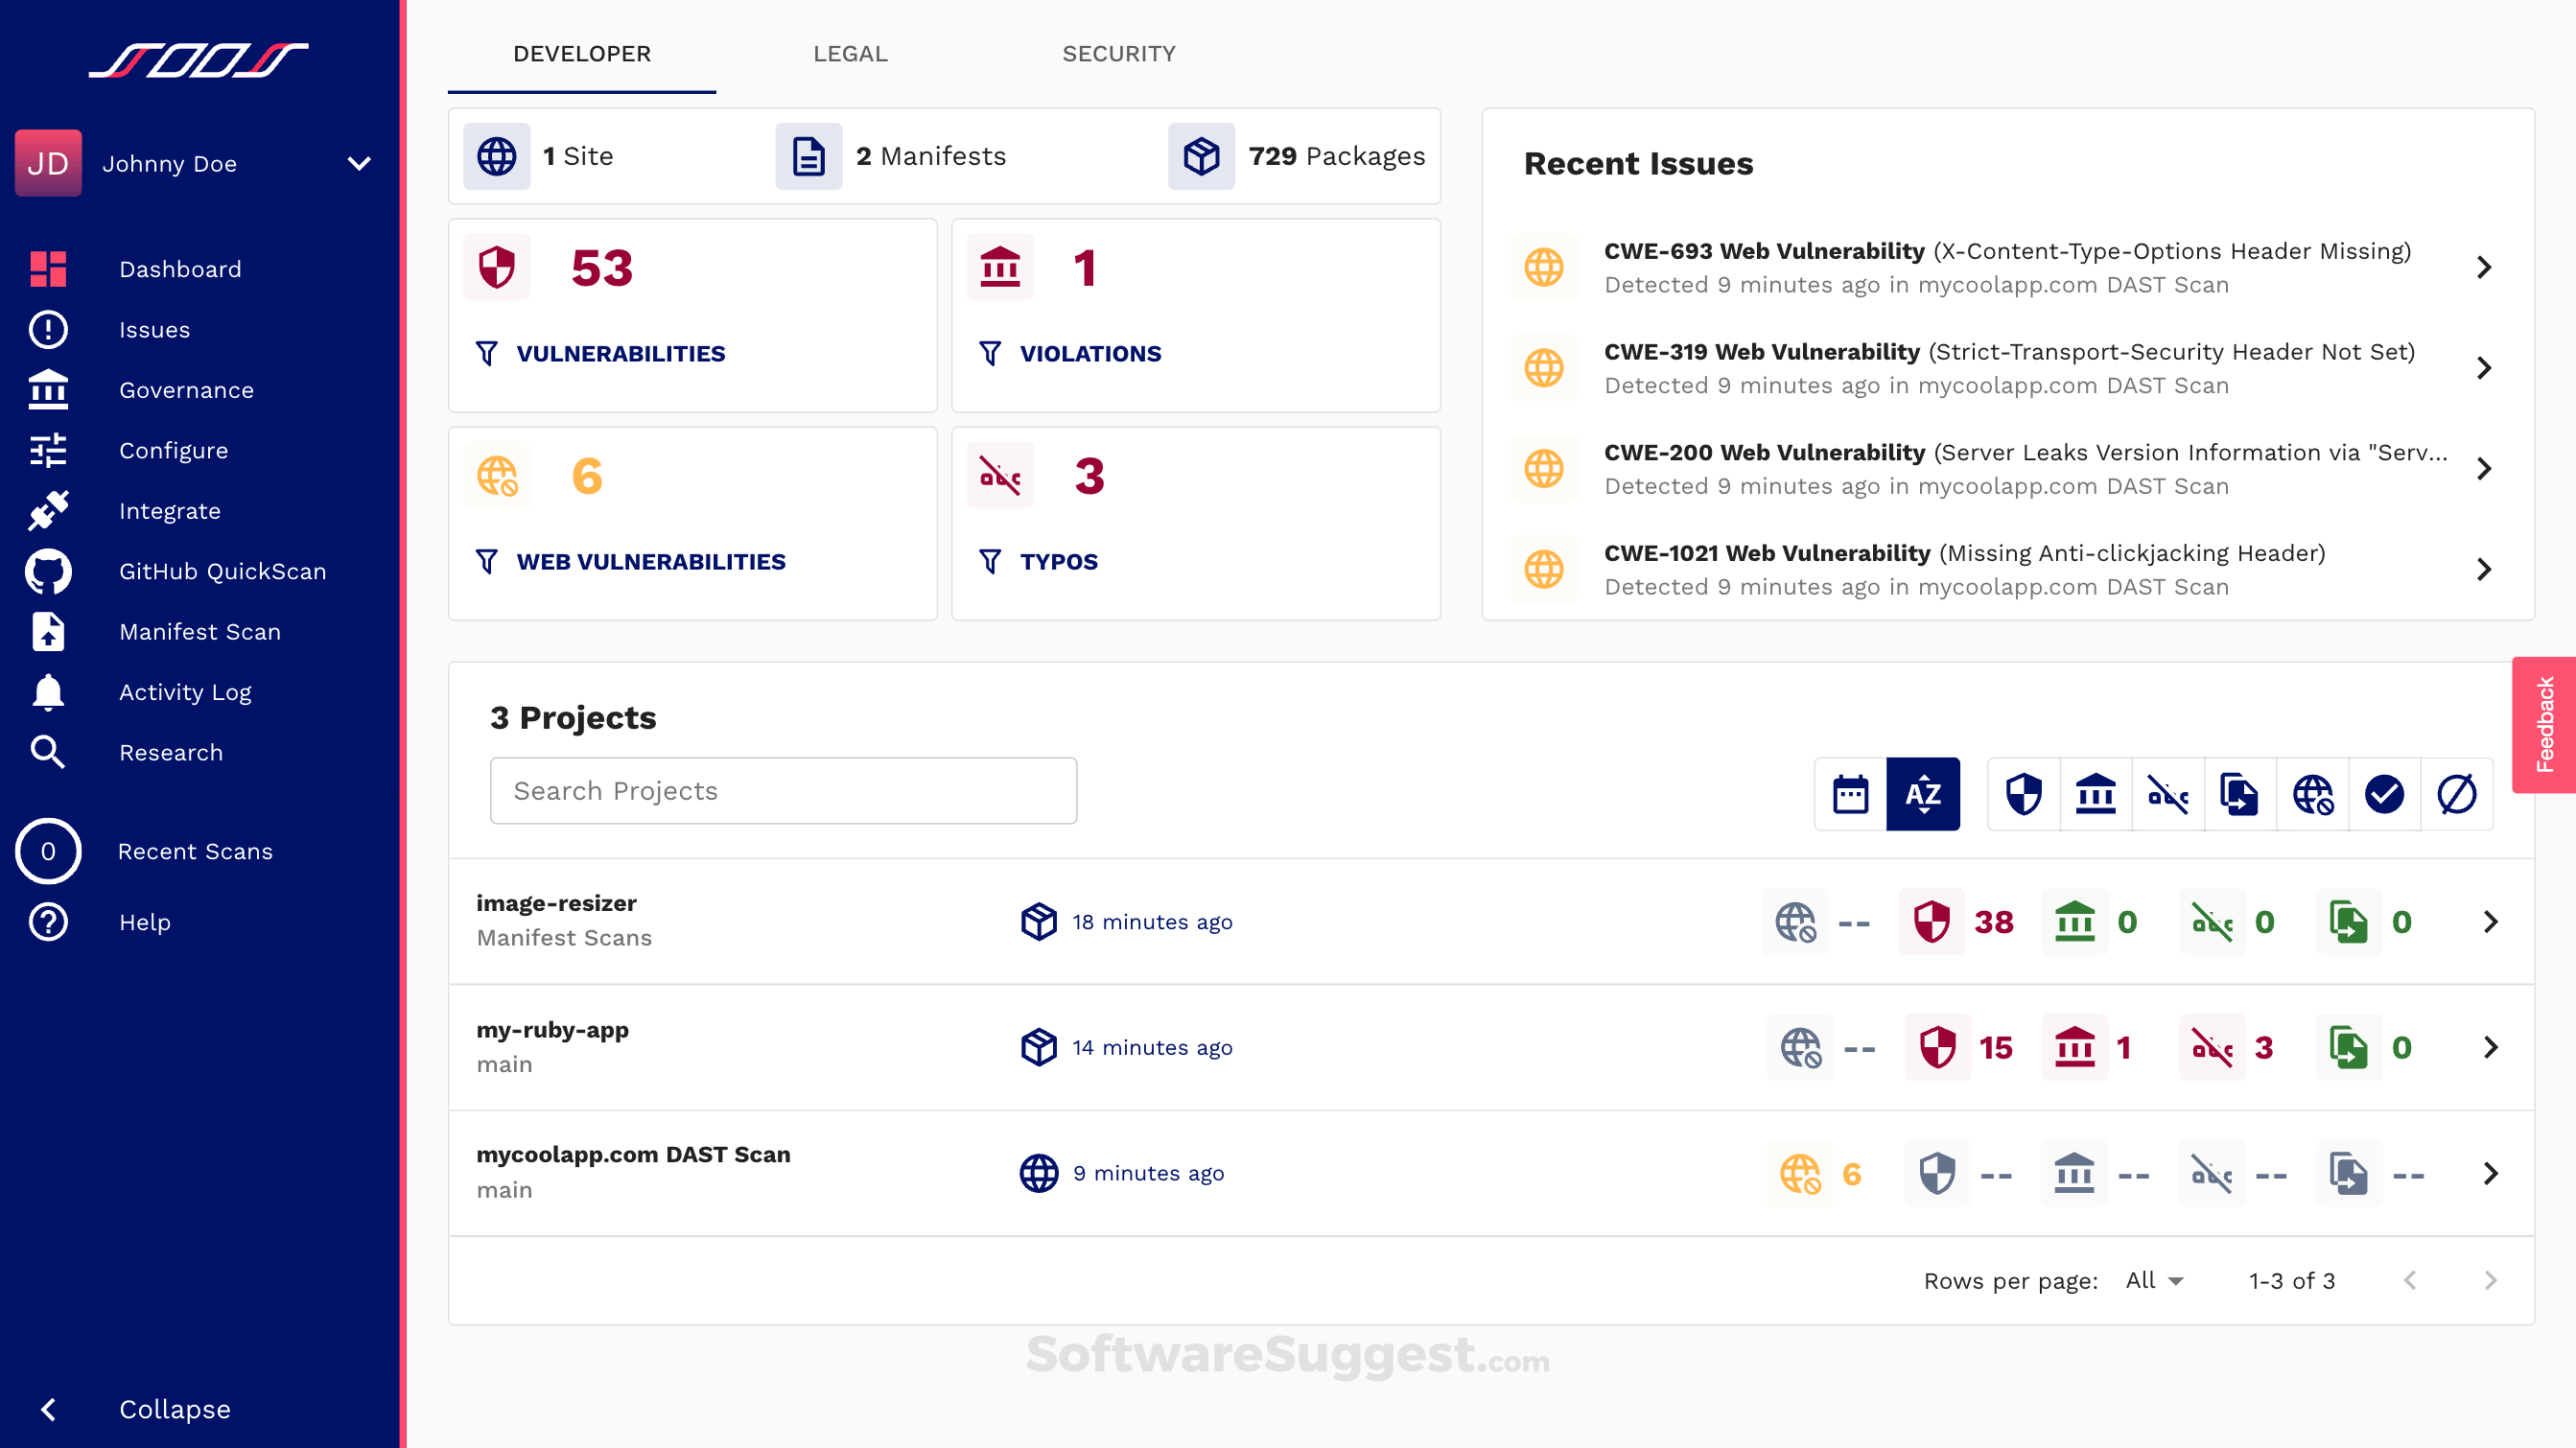2576x1448 pixels.
Task: Open the Johnny Doe profile dropdown
Action: [x=200, y=163]
